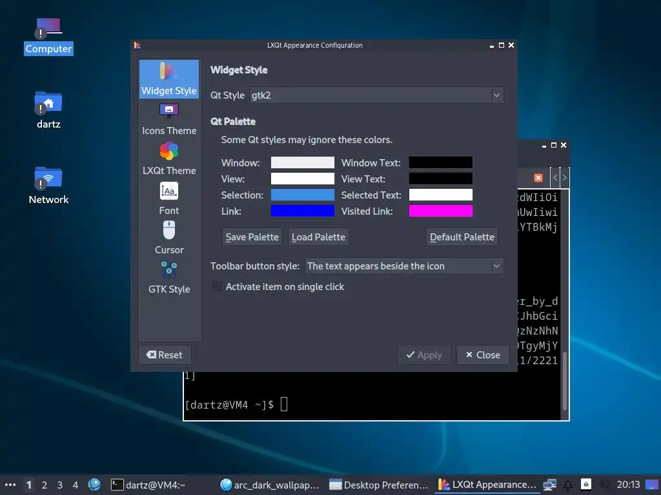The width and height of the screenshot is (661, 495).
Task: Pick the Window Text color swatch
Action: tap(440, 162)
